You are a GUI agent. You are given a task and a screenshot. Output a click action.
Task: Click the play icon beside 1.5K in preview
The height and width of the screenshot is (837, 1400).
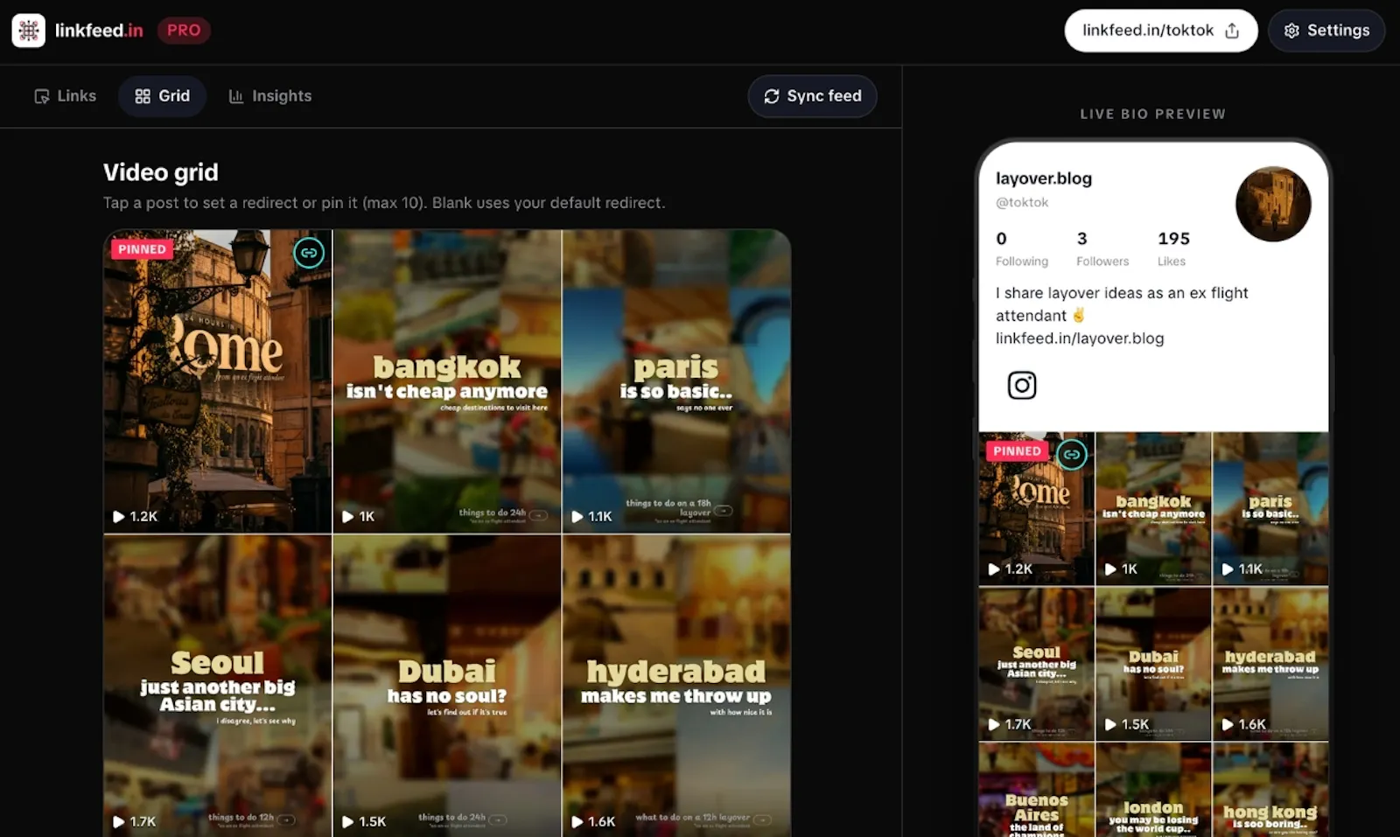(1110, 724)
